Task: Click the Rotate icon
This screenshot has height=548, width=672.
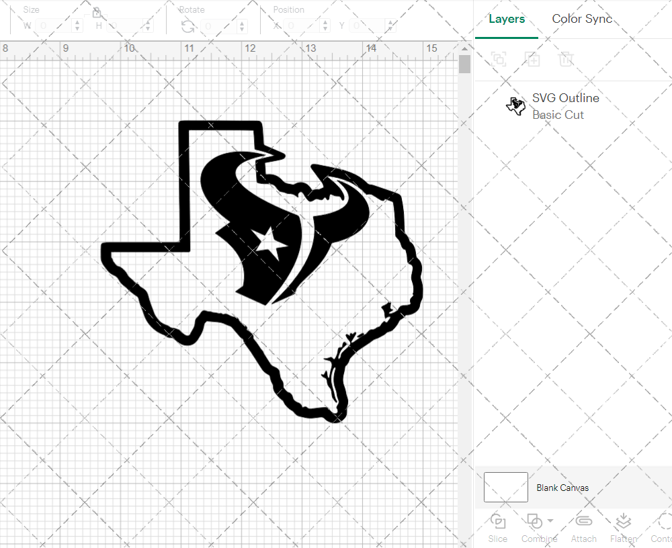Action: click(187, 26)
